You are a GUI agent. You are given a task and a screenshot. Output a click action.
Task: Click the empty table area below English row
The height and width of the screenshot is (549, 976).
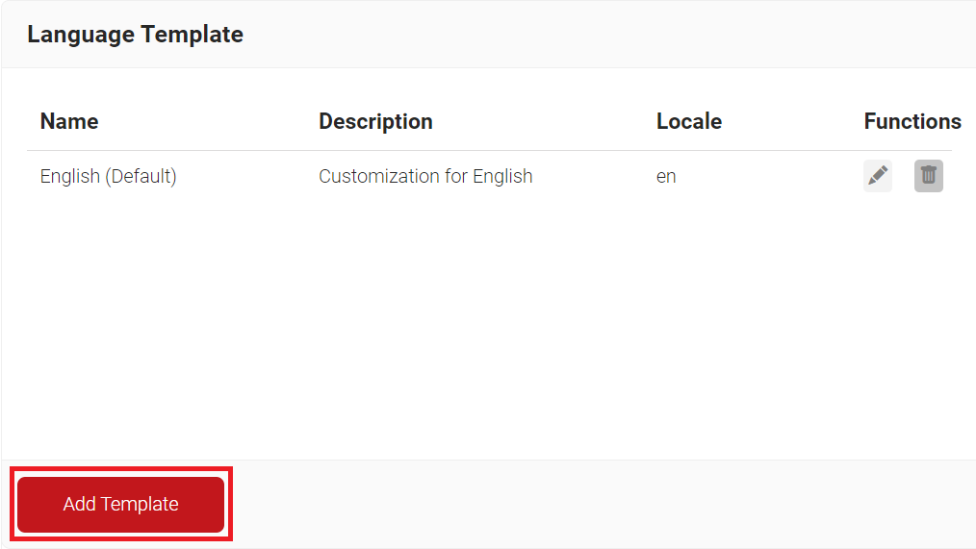[481, 327]
